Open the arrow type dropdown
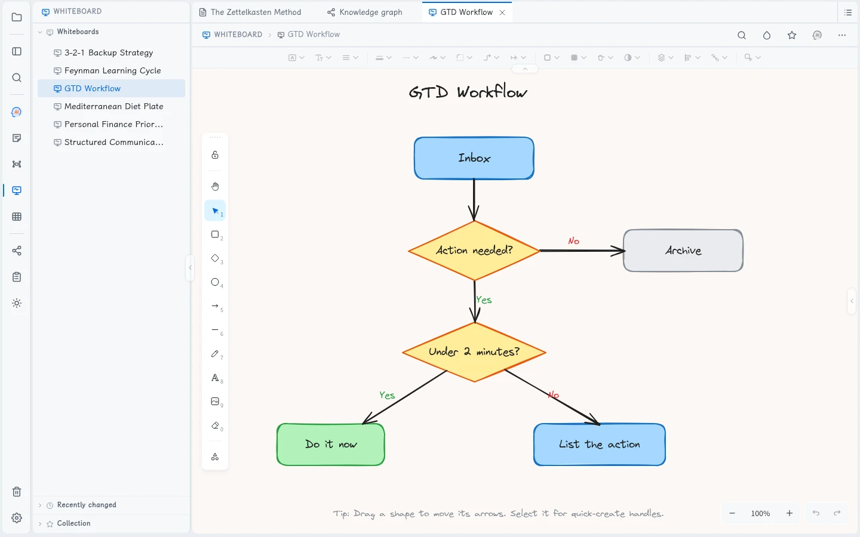860x537 pixels. click(491, 58)
